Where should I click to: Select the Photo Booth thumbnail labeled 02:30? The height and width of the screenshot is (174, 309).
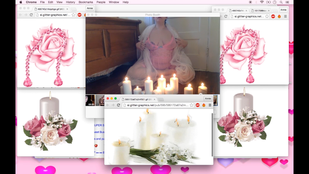point(90,100)
